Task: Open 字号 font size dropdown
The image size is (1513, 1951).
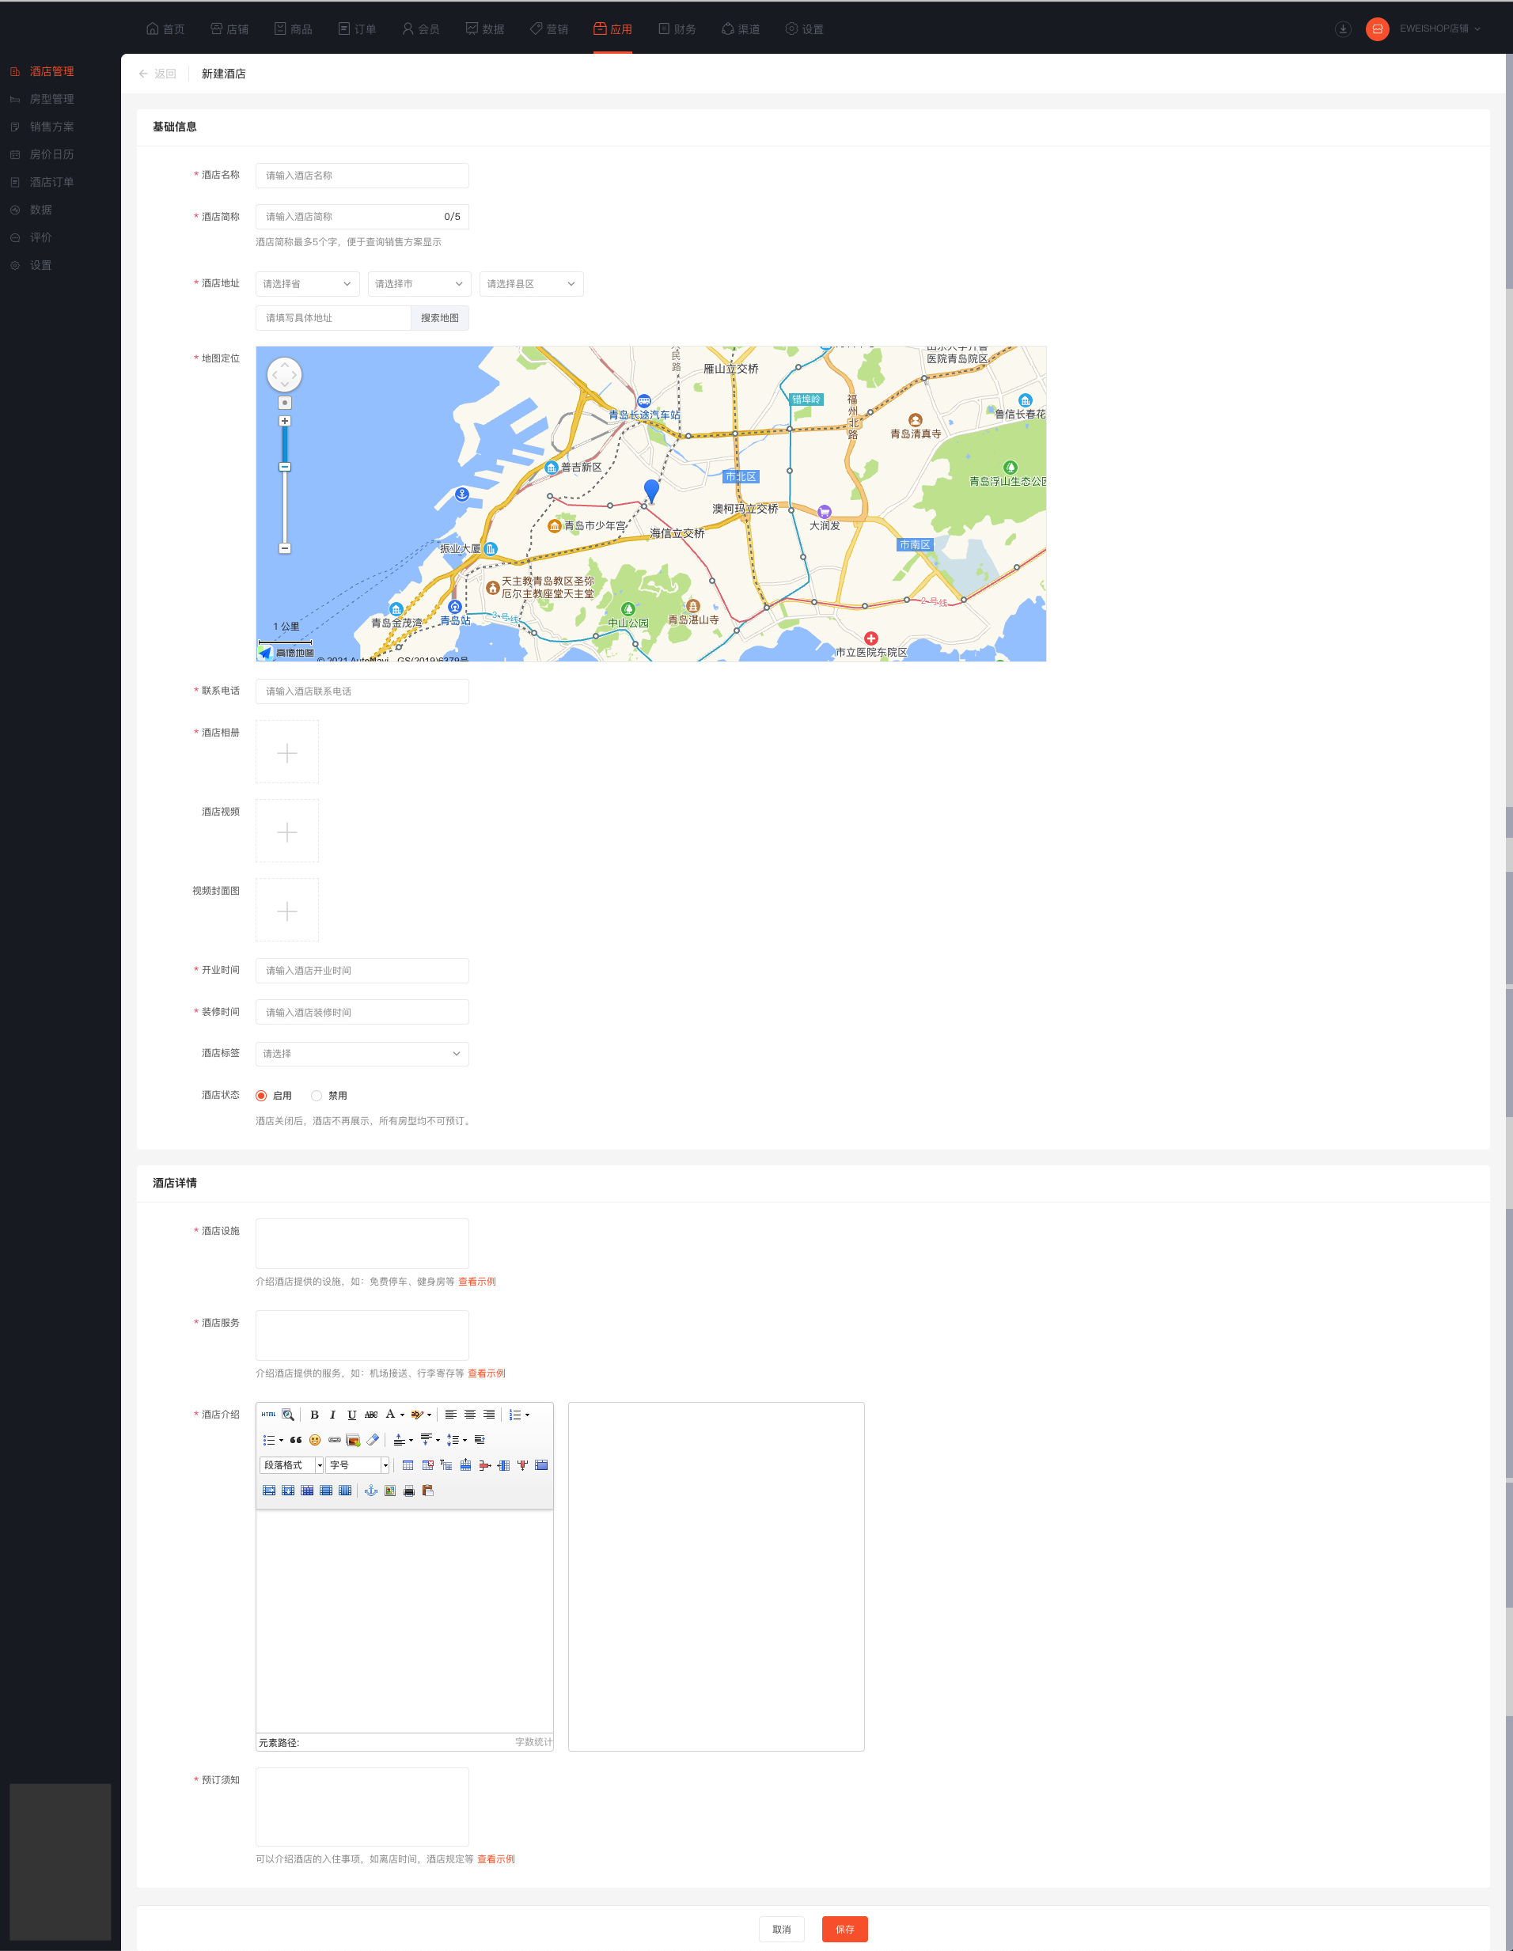Action: [x=358, y=1465]
